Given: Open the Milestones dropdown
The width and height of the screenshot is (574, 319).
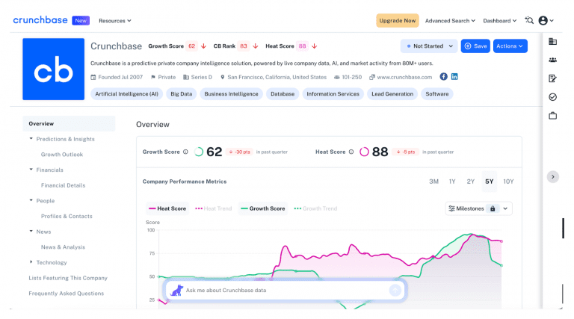Looking at the screenshot, I should tap(478, 208).
